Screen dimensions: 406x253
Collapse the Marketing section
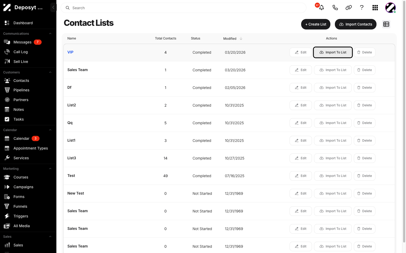pyautogui.click(x=50, y=169)
